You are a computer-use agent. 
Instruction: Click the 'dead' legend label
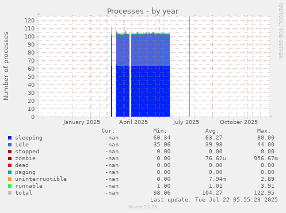(x=22, y=165)
